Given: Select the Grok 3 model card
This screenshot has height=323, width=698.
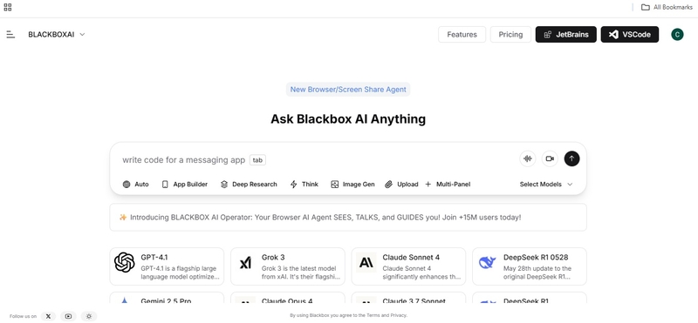Looking at the screenshot, I should pos(288,266).
